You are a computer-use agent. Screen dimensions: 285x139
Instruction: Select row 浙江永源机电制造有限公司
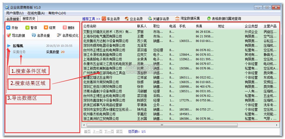click(x=181, y=55)
